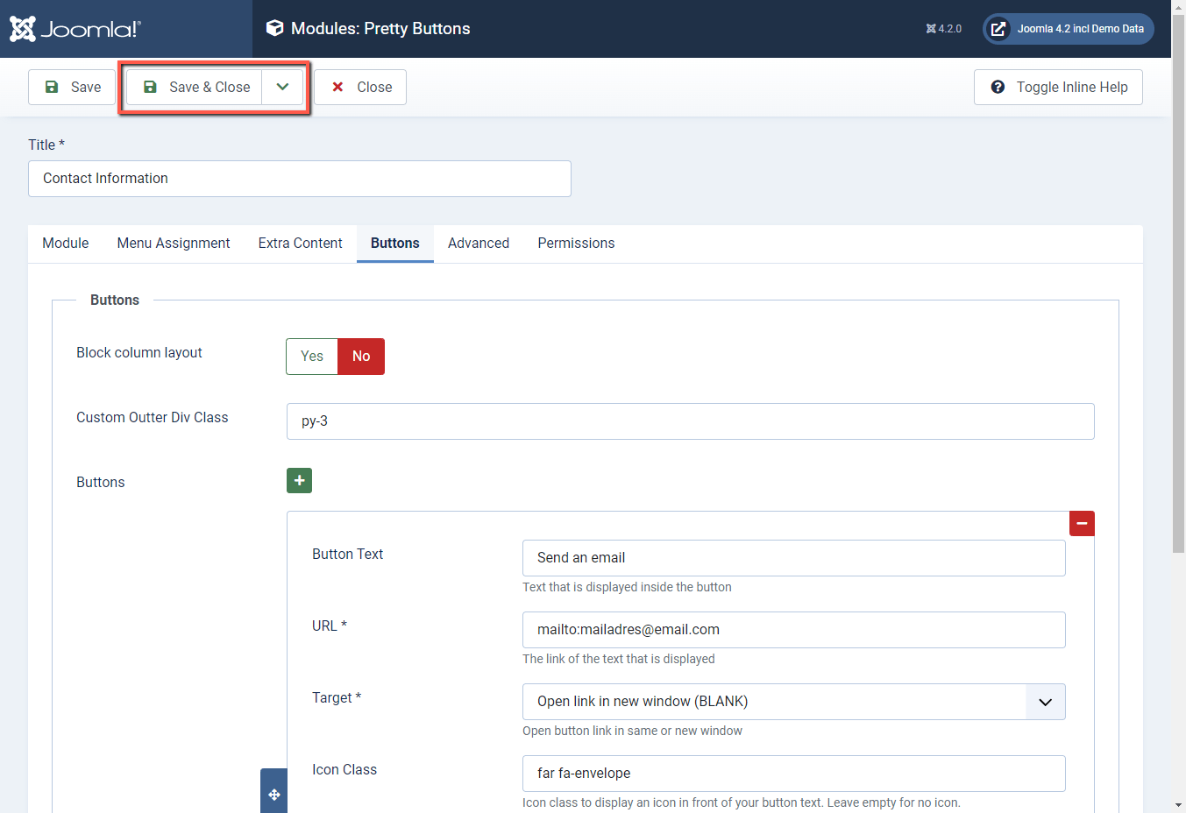Enable Yes for Block column layout
The height and width of the screenshot is (813, 1186).
click(x=311, y=356)
